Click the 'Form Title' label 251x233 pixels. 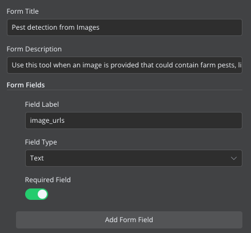point(23,11)
